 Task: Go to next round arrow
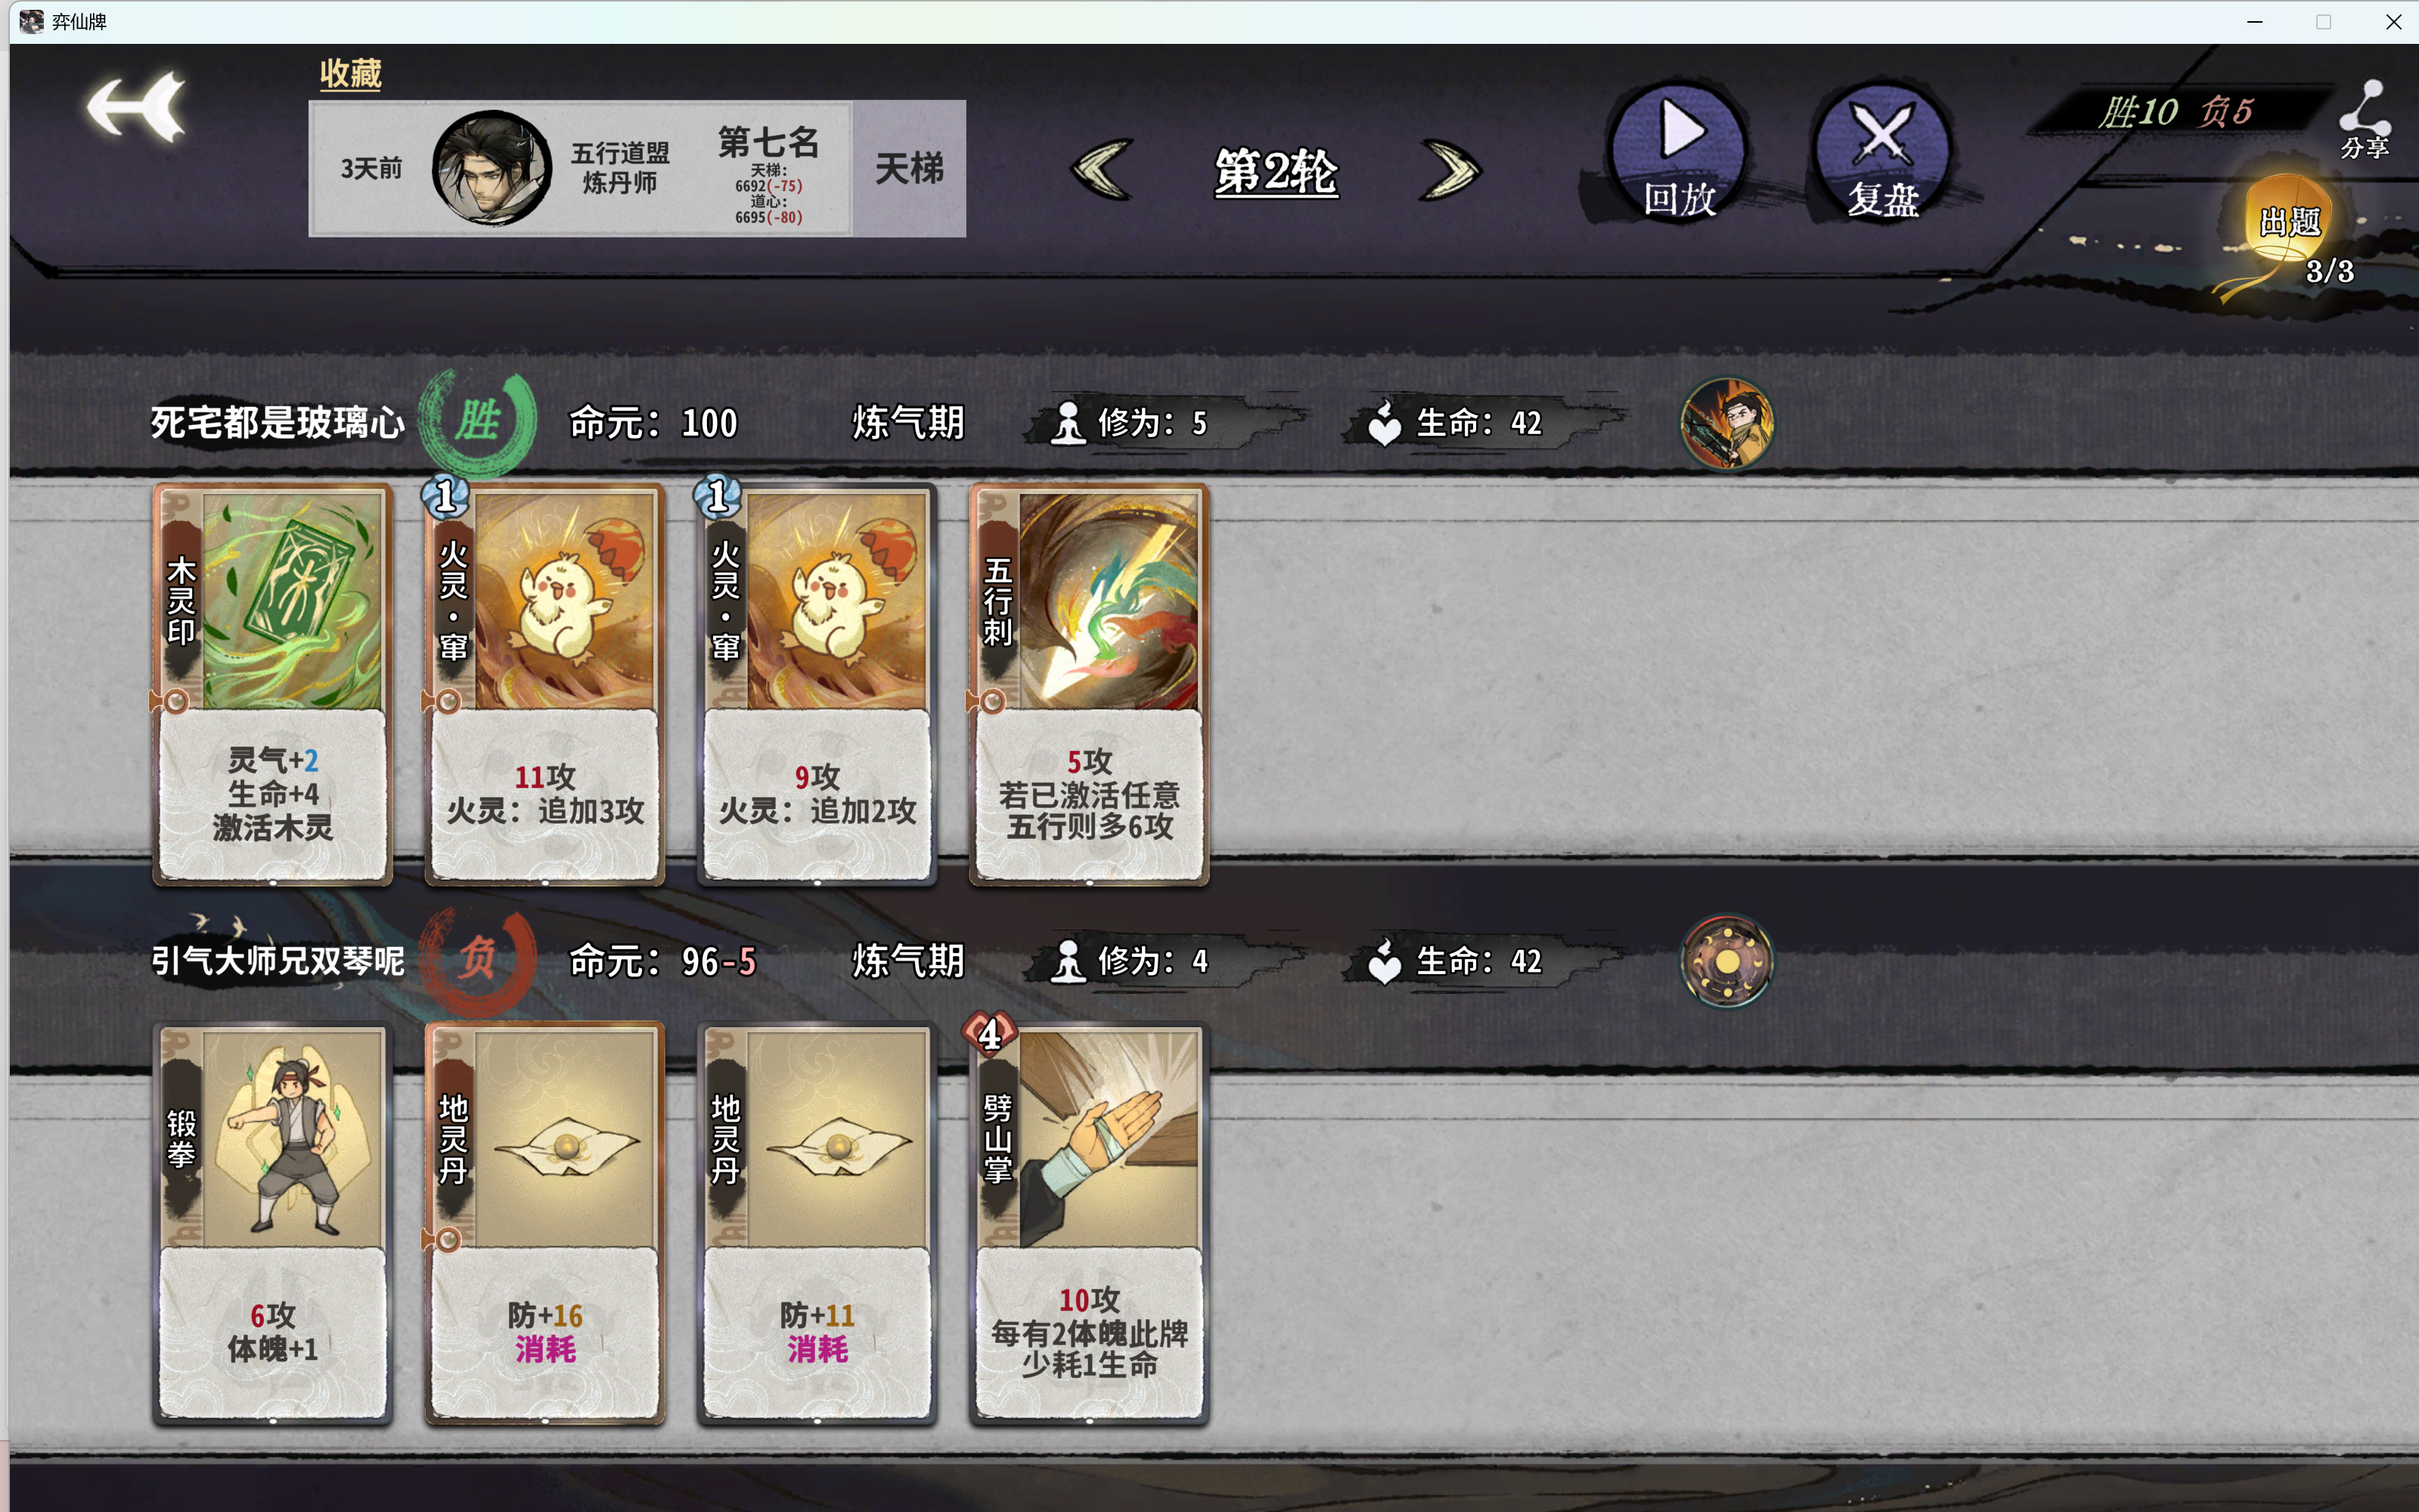(1450, 170)
